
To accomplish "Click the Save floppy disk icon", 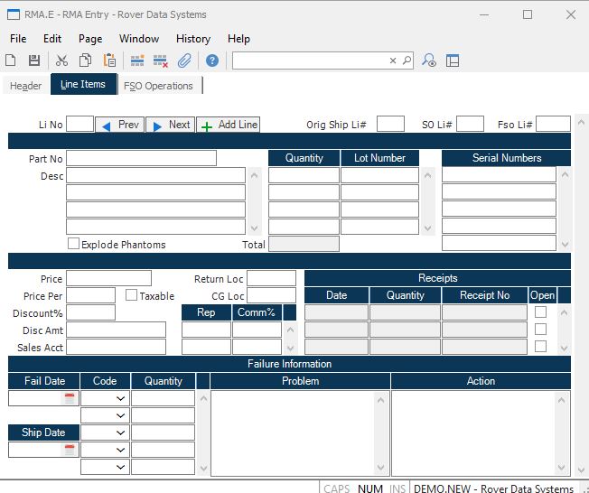I will 34,60.
